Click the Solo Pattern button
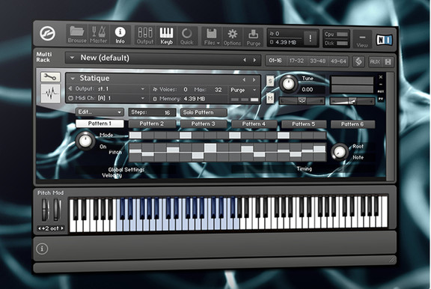This screenshot has width=431, height=289. 204,112
